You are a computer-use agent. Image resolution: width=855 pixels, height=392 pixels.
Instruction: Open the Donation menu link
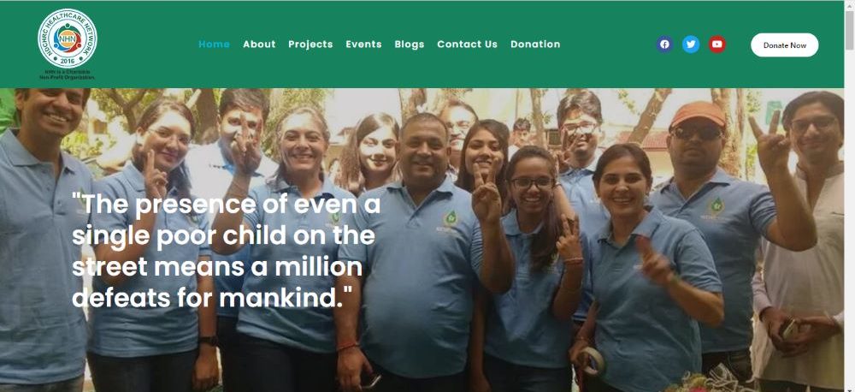pyautogui.click(x=535, y=45)
